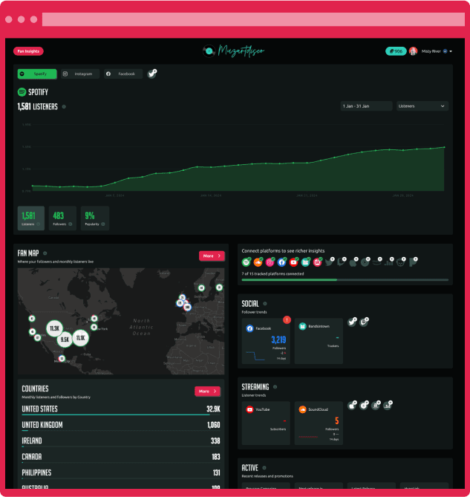Select the United States country row
This screenshot has height=497, width=470.
121,409
